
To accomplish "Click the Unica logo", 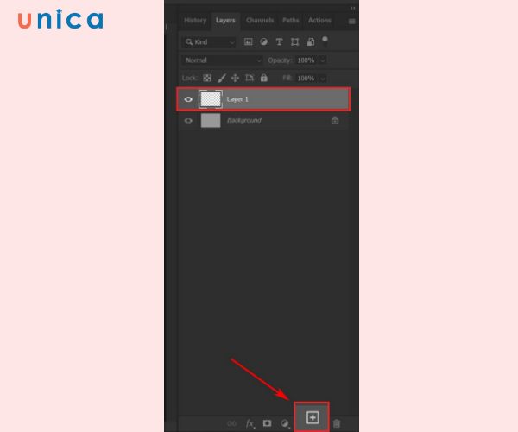I will point(60,20).
